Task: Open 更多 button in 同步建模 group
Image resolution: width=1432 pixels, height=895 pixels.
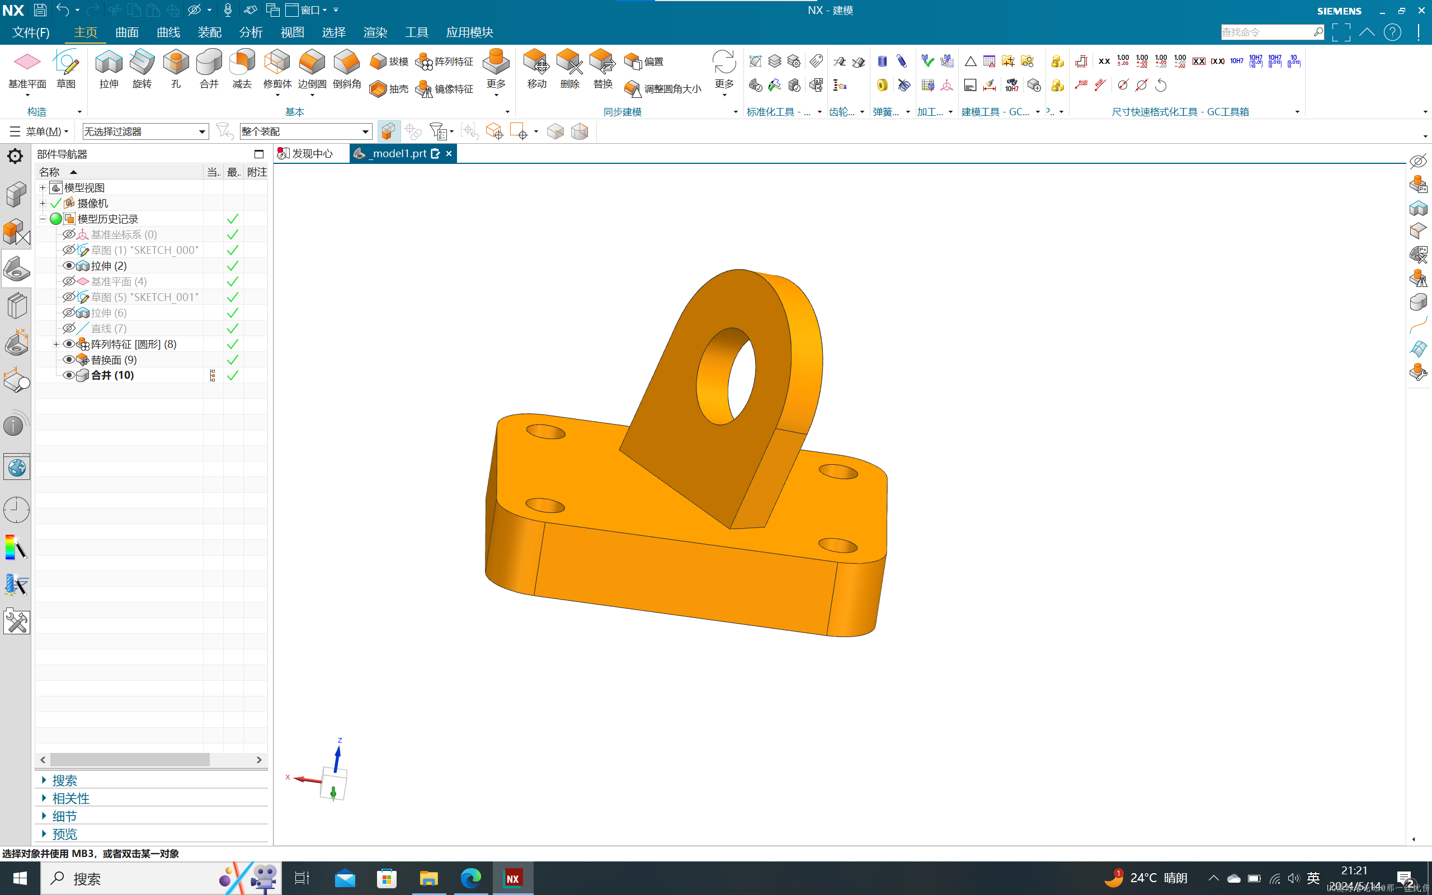Action: pos(724,71)
